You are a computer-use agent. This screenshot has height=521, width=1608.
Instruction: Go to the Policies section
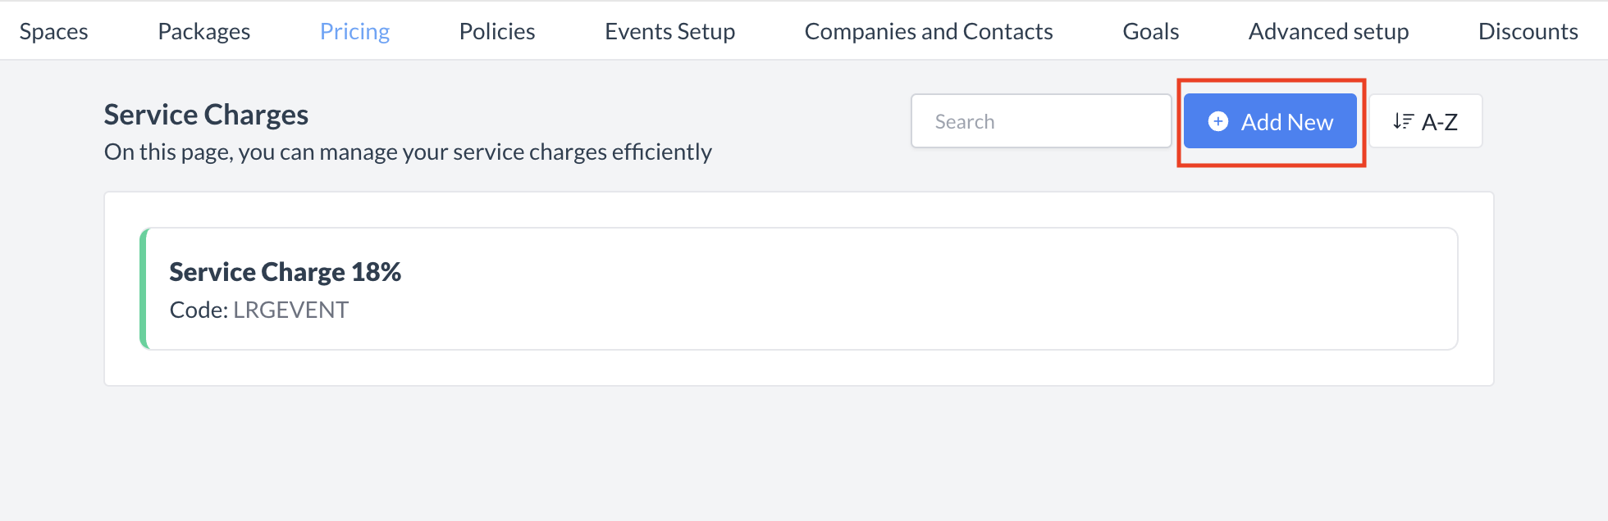(x=496, y=31)
